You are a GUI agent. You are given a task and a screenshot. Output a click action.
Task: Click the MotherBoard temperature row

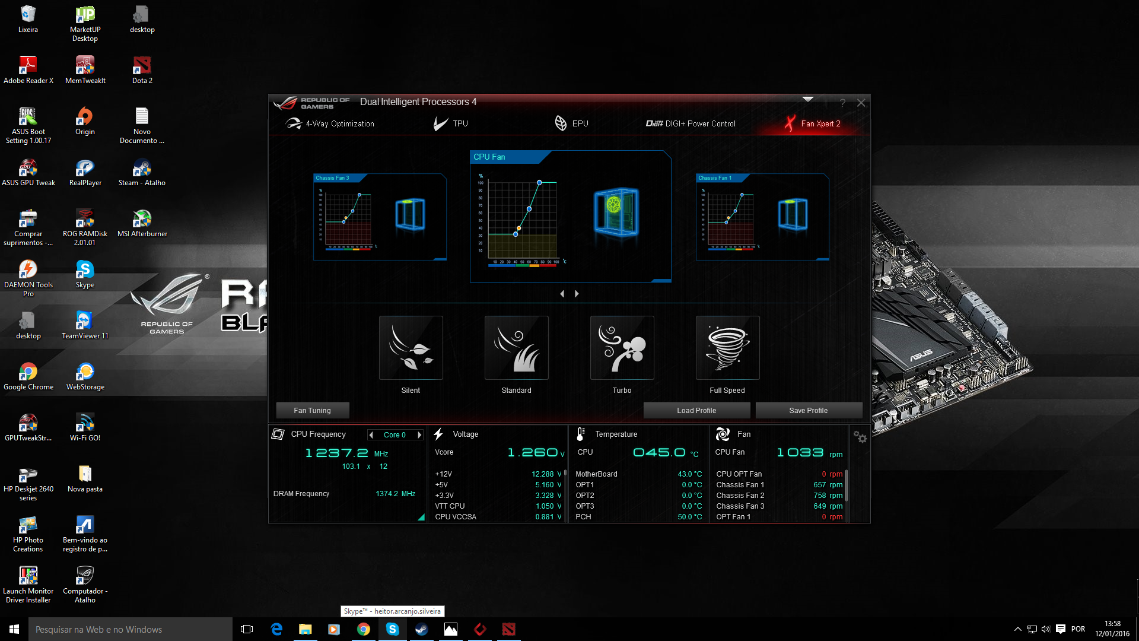pyautogui.click(x=638, y=474)
